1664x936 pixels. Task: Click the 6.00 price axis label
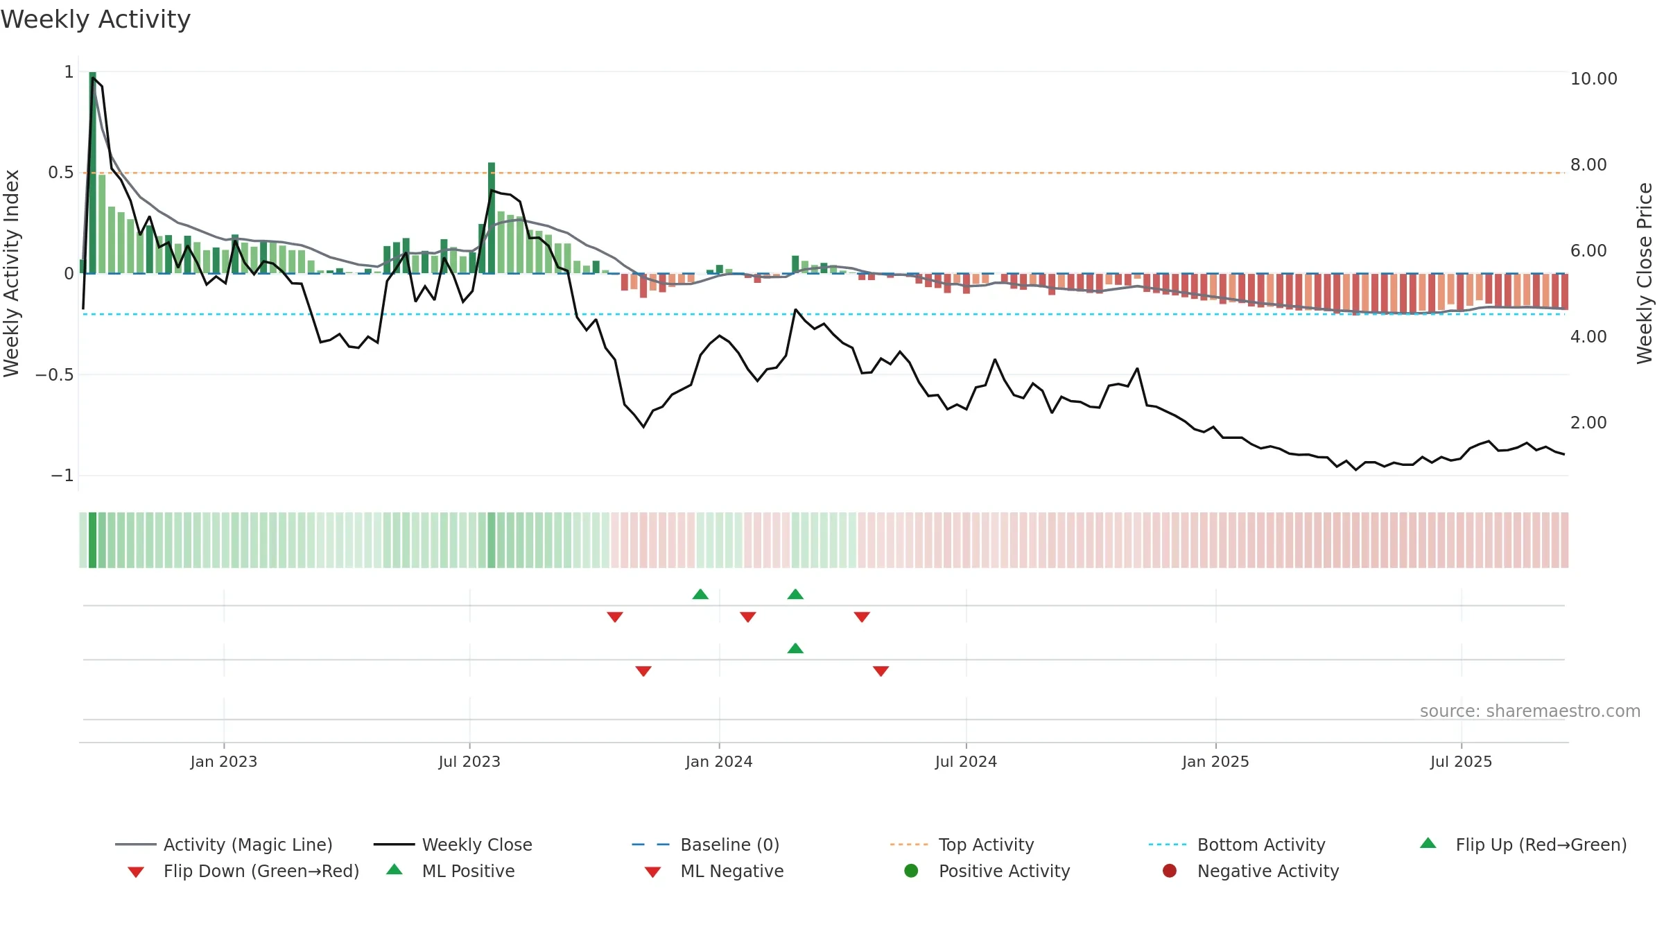(x=1588, y=251)
